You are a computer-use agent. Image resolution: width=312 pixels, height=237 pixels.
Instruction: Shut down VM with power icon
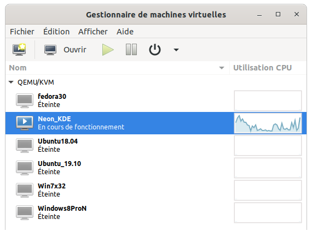click(x=155, y=50)
